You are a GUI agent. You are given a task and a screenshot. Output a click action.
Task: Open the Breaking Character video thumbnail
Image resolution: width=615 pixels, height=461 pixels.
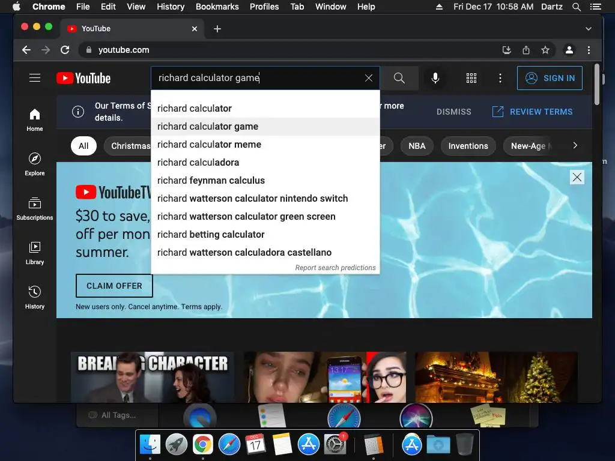pos(153,377)
